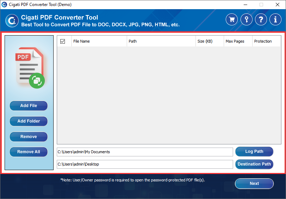Click the Cigati logo in the banner

[x=12, y=20]
